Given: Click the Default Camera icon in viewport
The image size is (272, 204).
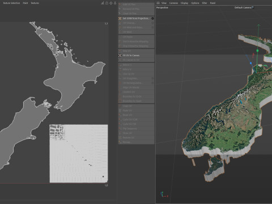Looking at the screenshot, I should (253, 7).
